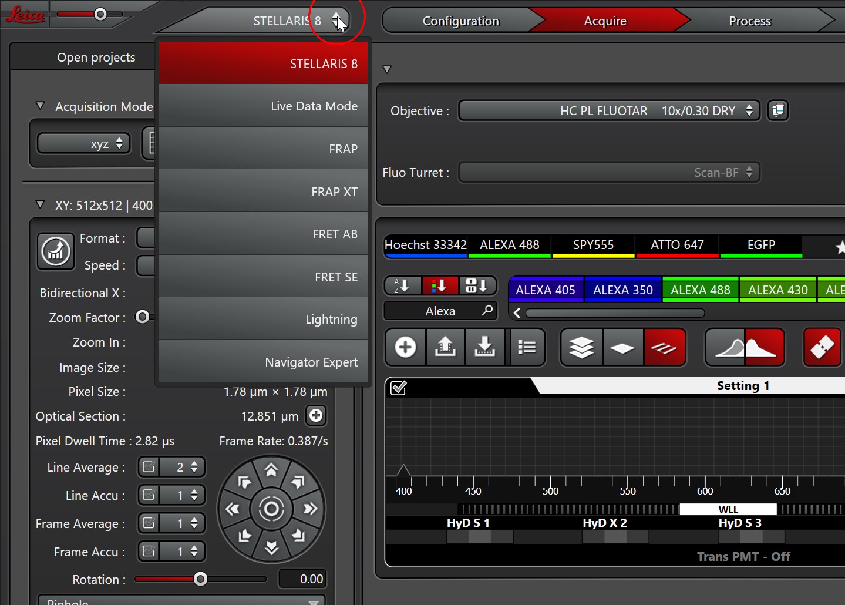
Task: Open the Objective dropdown
Action: click(609, 110)
